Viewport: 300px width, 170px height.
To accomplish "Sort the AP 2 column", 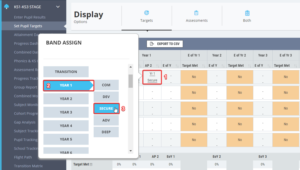I will (x=158, y=66).
